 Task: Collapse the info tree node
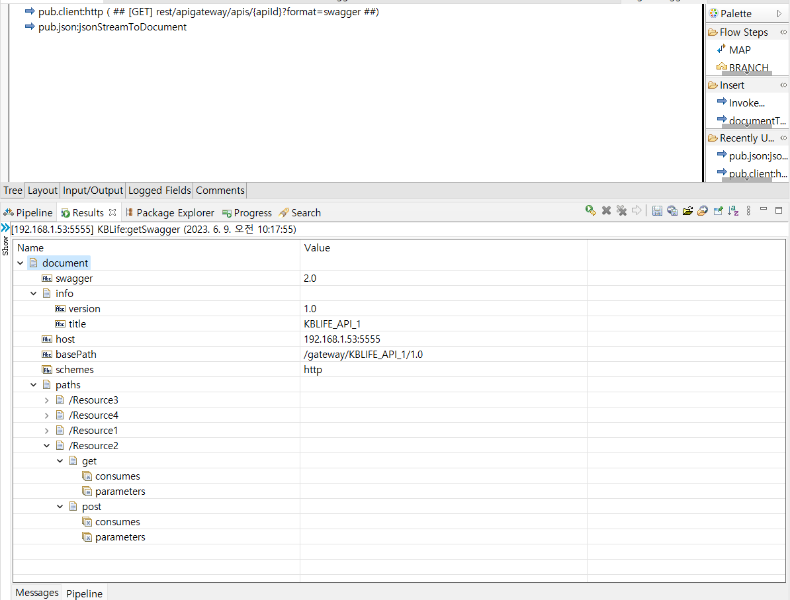tap(34, 294)
